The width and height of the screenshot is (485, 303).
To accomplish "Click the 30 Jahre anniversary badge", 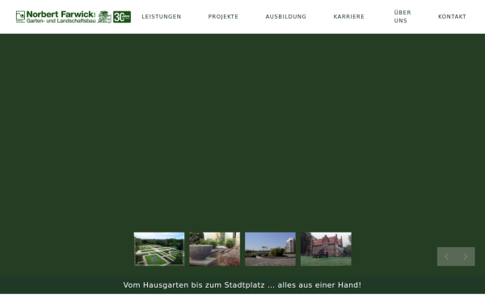I will coord(122,17).
